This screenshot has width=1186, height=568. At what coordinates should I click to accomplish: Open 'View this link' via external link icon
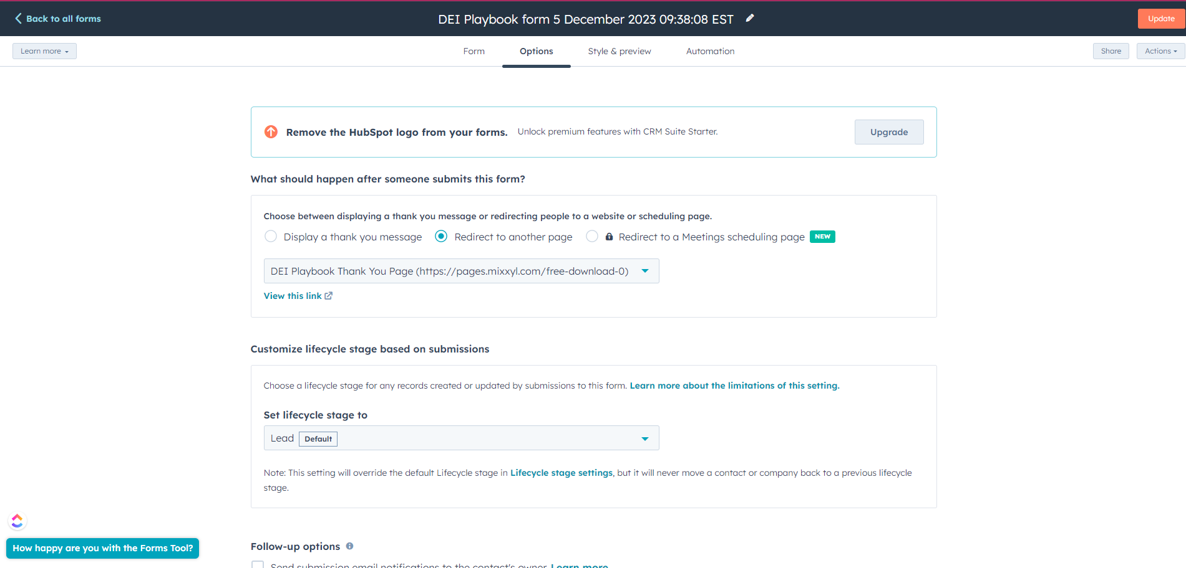point(328,295)
